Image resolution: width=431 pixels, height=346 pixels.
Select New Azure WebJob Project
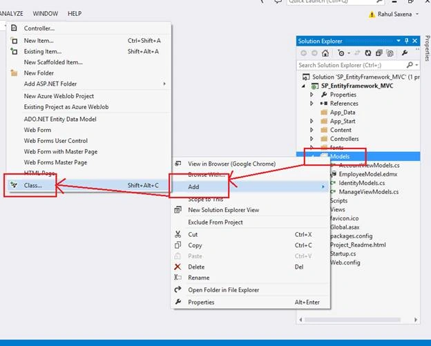point(89,96)
